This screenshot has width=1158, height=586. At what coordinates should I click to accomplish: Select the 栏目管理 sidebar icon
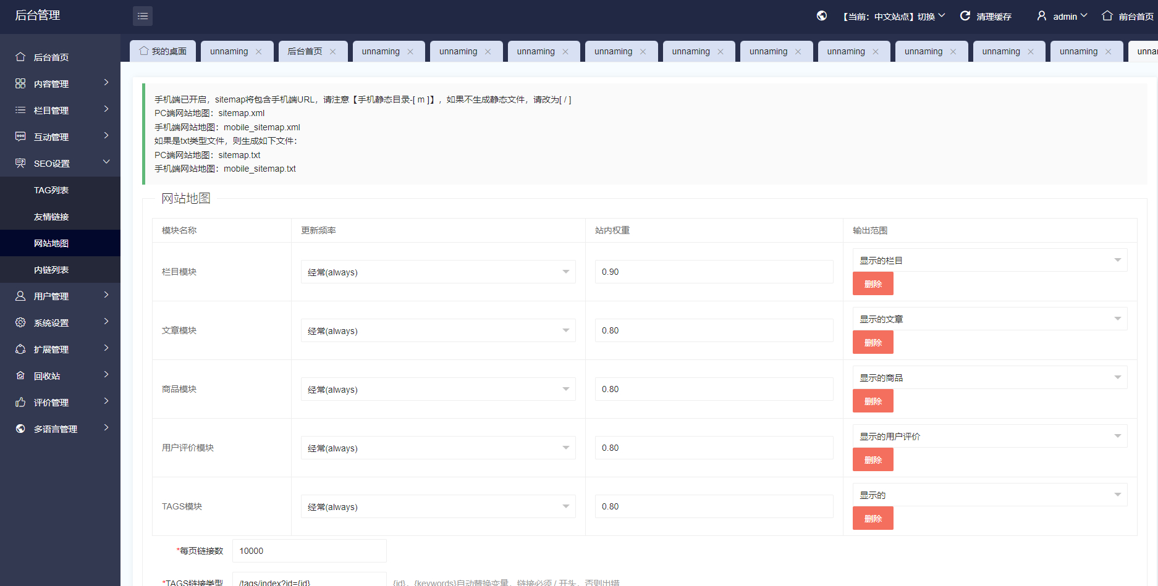(20, 110)
